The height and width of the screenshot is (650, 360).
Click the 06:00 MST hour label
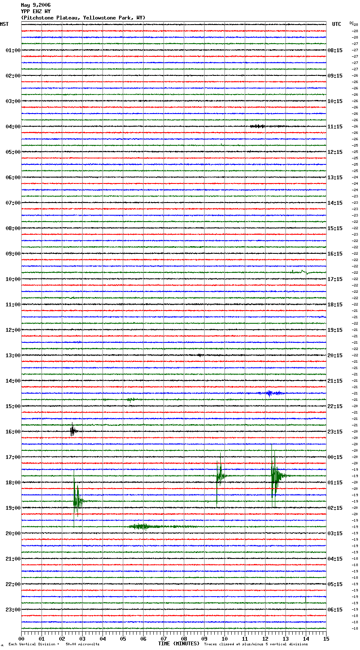[13, 178]
